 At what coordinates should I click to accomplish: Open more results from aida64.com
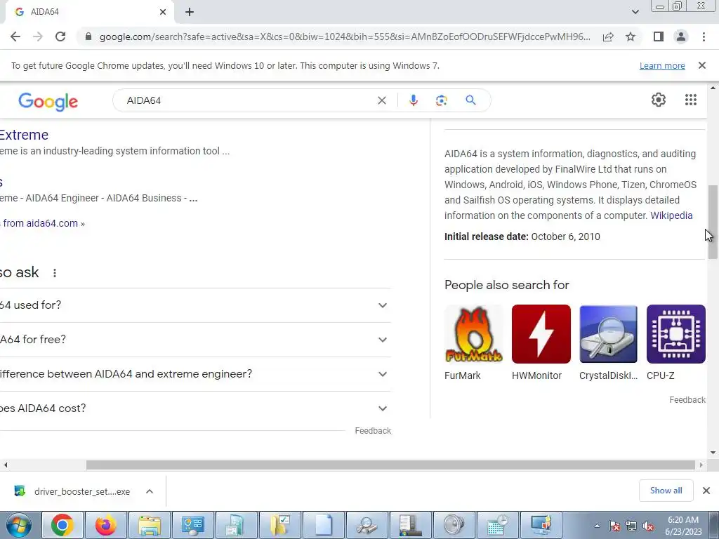[x=43, y=223]
